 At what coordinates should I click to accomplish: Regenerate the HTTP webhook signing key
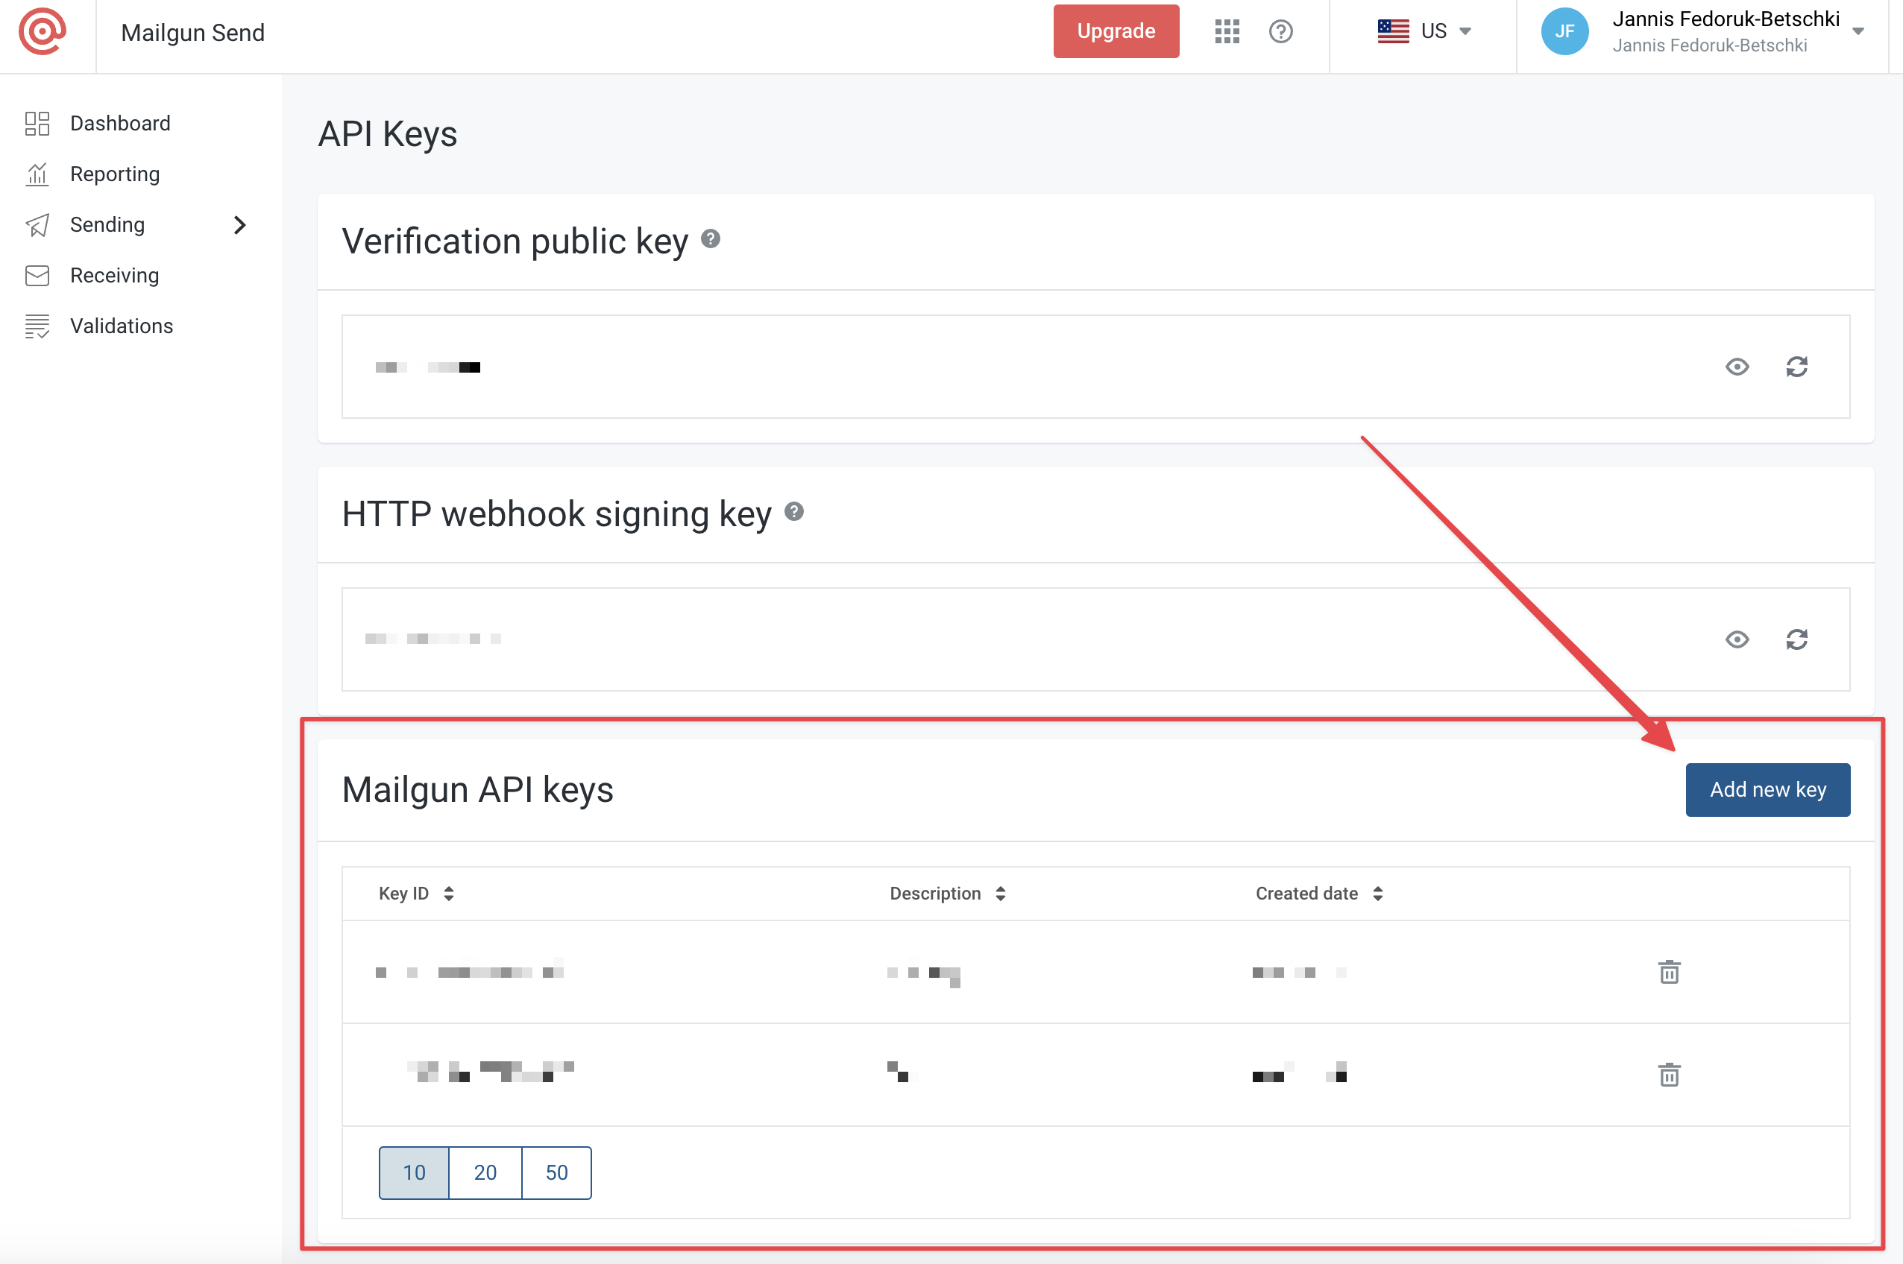click(x=1796, y=639)
